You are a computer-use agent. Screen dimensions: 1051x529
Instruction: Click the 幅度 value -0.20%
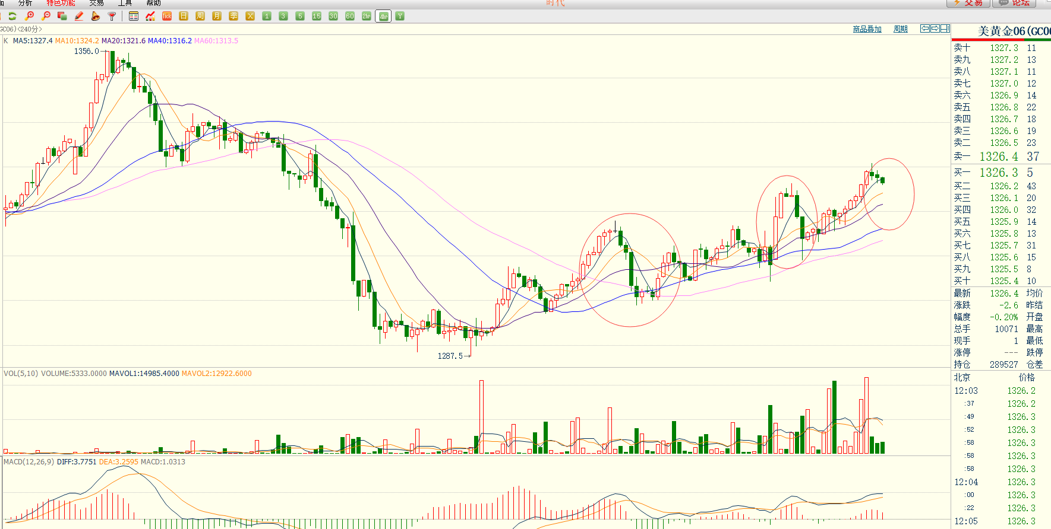tap(1004, 317)
